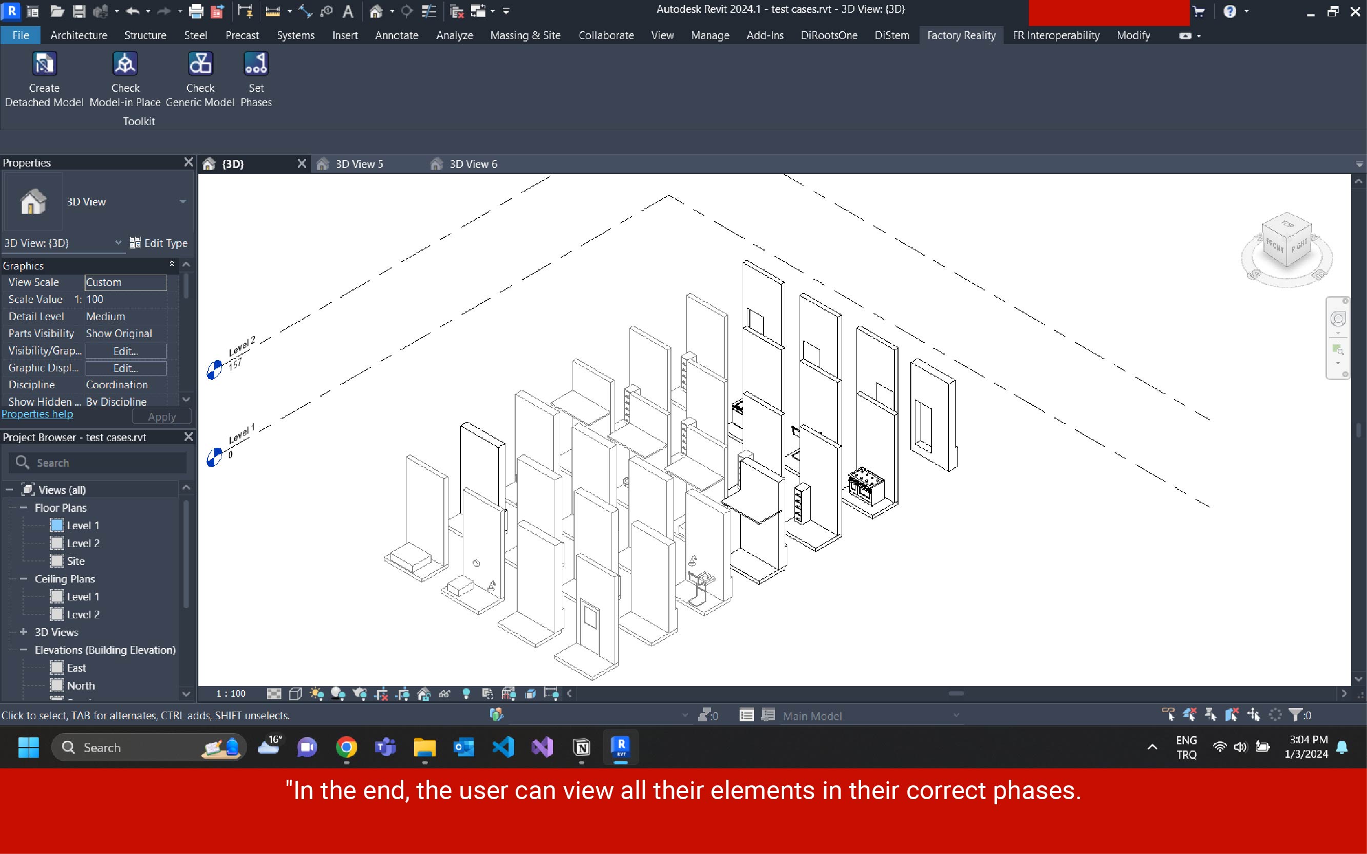Click Create Detached Model icon
The width and height of the screenshot is (1367, 854).
click(x=44, y=64)
